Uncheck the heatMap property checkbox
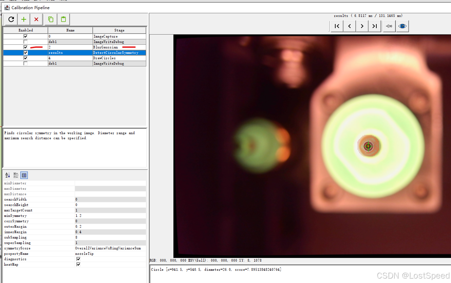 [x=78, y=264]
